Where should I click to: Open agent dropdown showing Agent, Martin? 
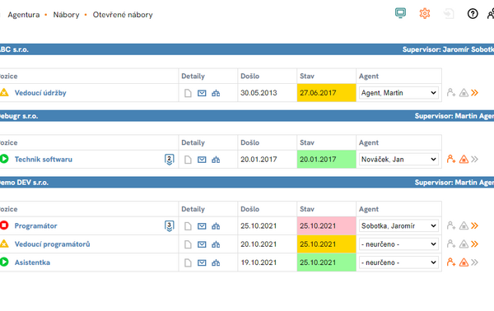click(x=398, y=93)
